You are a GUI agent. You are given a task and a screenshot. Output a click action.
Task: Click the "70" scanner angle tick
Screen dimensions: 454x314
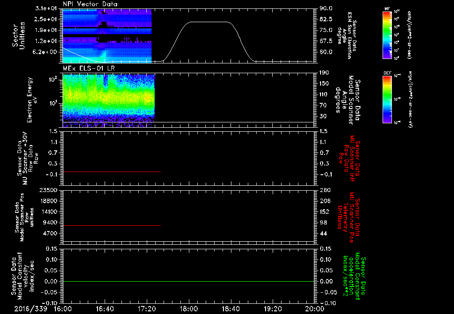point(323,106)
